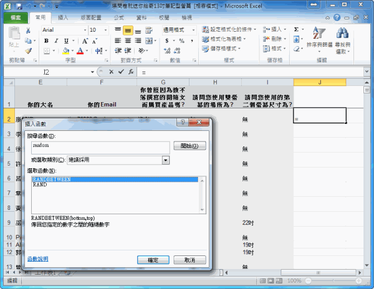Click the Format Painter brush icon
374x289 pixels.
coord(28,51)
